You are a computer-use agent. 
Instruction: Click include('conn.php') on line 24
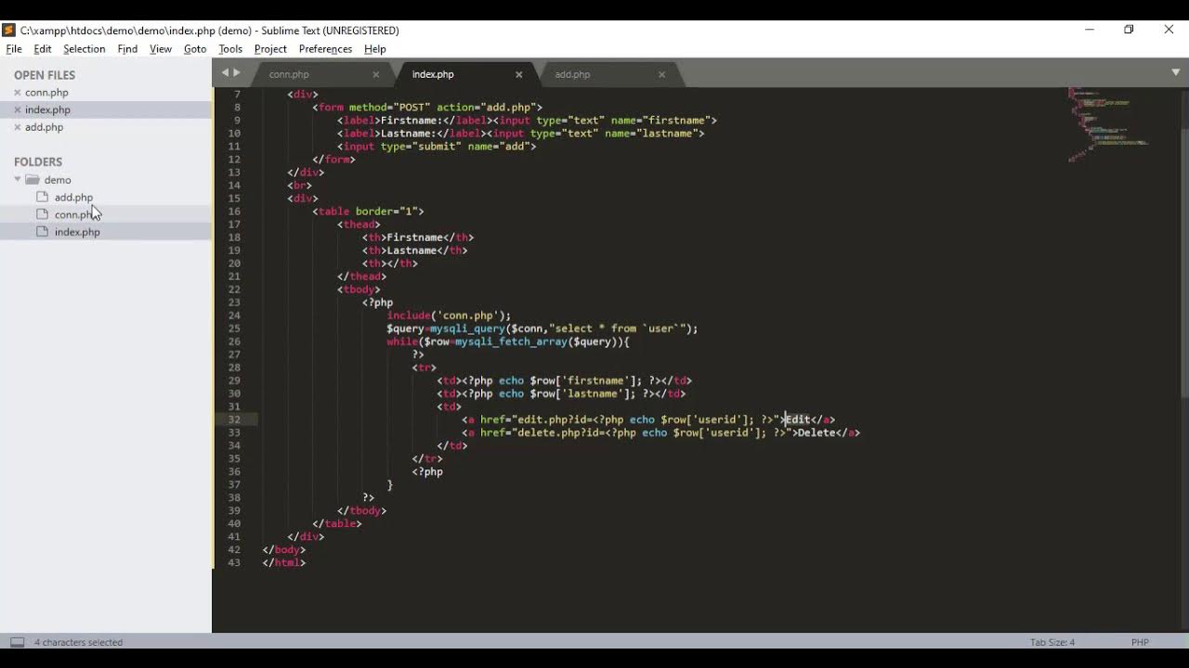click(449, 315)
